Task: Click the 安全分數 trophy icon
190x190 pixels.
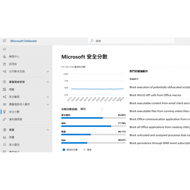Action: [4, 112]
